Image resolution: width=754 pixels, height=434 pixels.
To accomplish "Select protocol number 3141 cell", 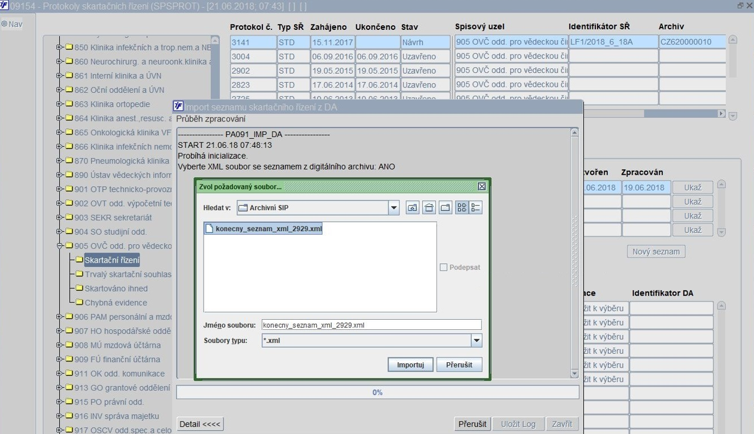I will point(253,42).
